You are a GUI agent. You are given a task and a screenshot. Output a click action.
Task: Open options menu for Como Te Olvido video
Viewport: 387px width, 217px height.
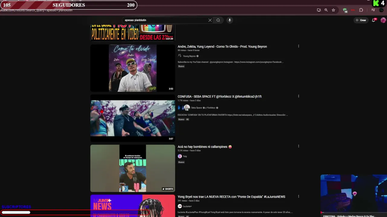pyautogui.click(x=298, y=46)
